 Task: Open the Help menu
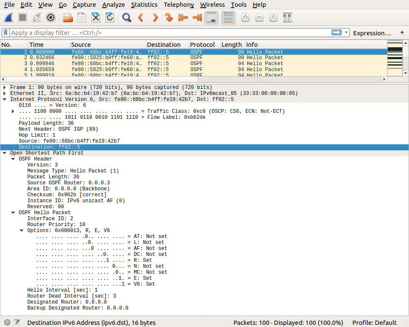[259, 5]
